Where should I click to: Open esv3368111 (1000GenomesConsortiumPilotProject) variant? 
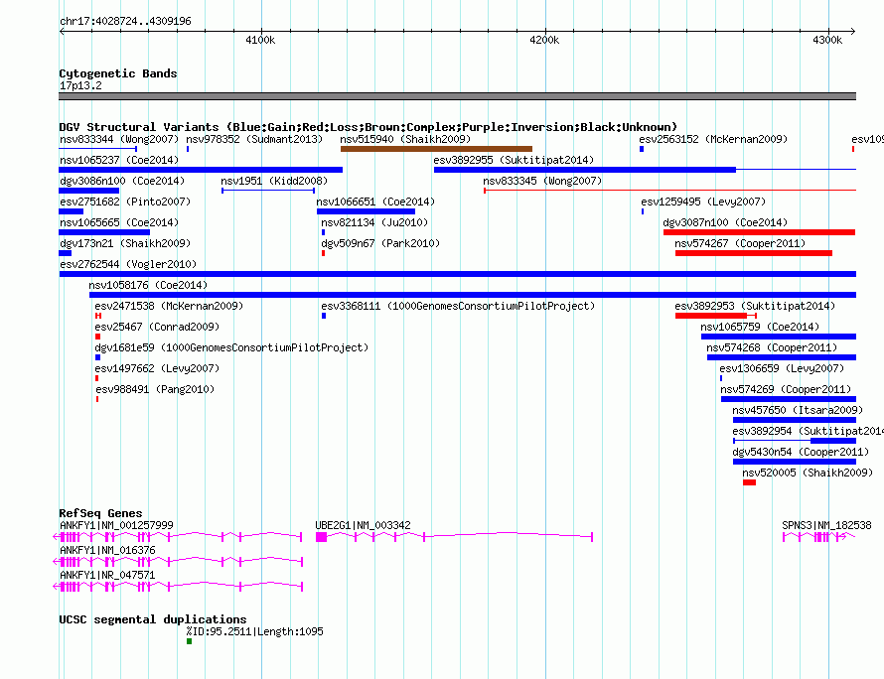pos(458,306)
